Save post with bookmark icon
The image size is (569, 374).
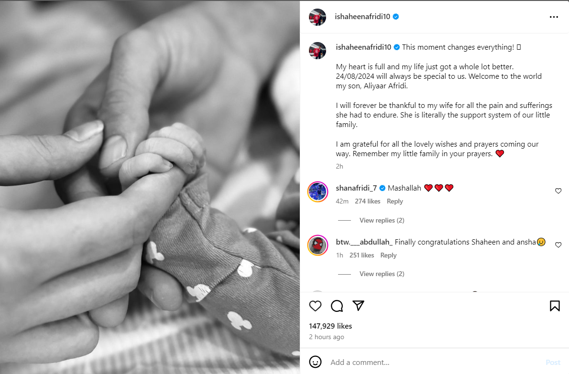555,306
